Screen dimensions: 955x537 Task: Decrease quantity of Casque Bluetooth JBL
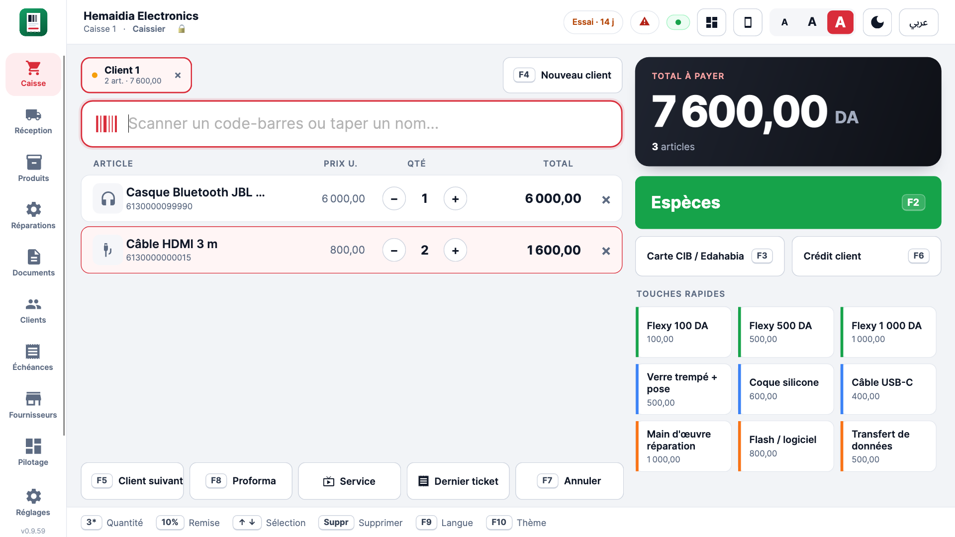point(394,199)
